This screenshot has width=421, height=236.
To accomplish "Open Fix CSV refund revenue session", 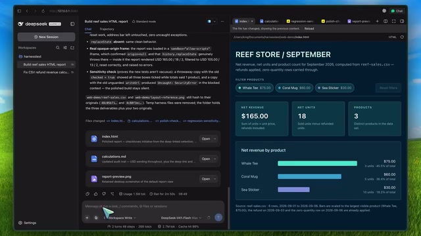I will [x=46, y=72].
